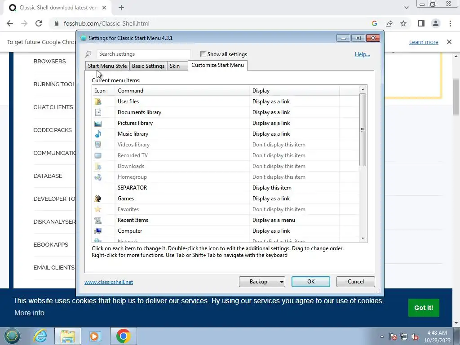The width and height of the screenshot is (460, 345).
Task: Open the DATABASE category
Action: point(48,176)
